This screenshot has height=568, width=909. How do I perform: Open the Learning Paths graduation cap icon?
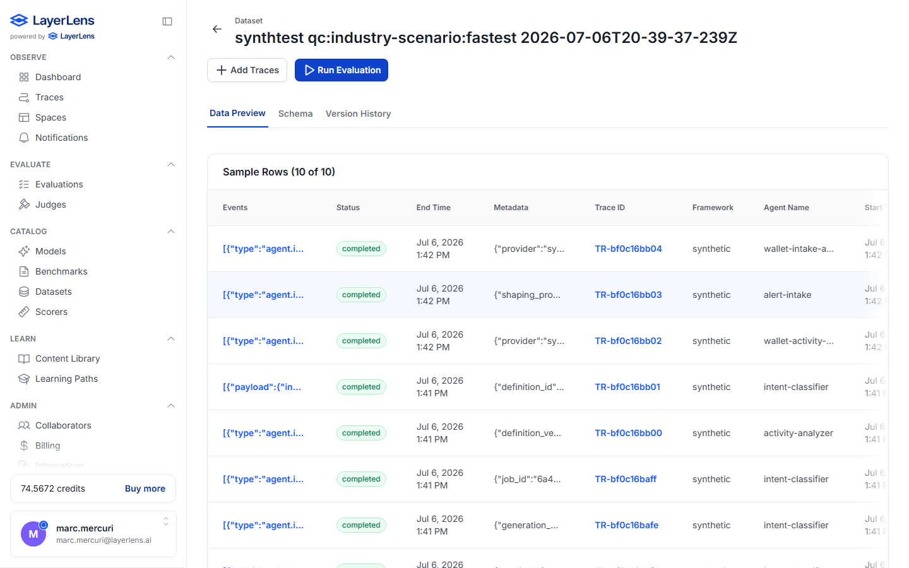point(24,379)
